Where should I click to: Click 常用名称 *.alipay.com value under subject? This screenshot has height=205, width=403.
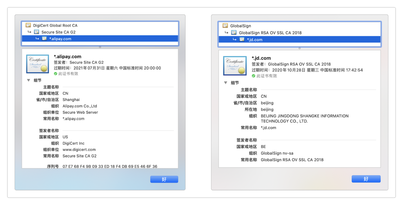coord(73,119)
